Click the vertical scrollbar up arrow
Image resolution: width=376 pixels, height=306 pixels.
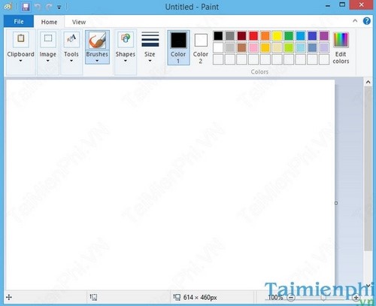click(x=368, y=82)
